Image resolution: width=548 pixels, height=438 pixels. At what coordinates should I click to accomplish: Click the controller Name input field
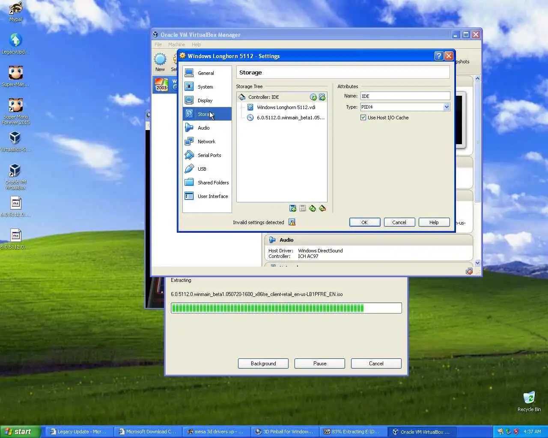coord(405,96)
